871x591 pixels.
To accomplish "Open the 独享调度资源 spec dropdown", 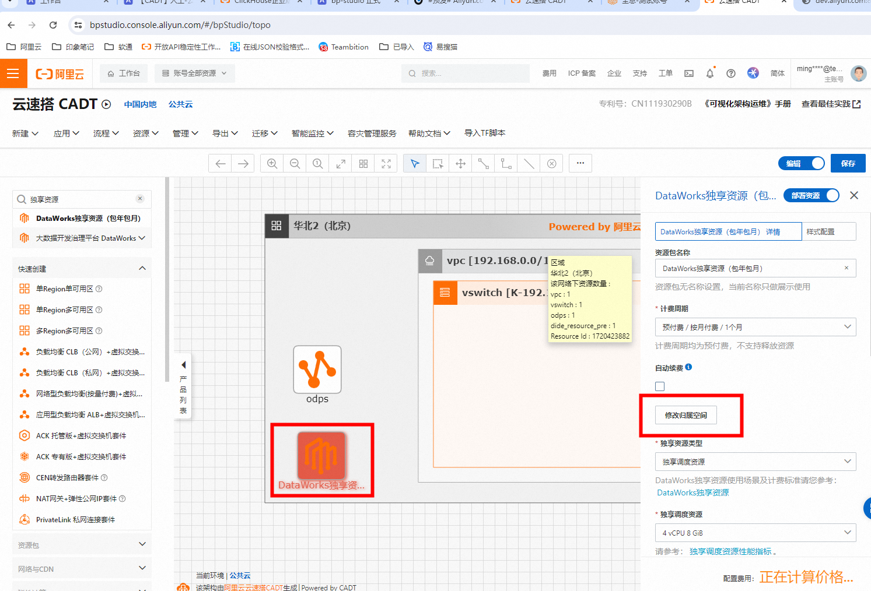I will tap(755, 533).
